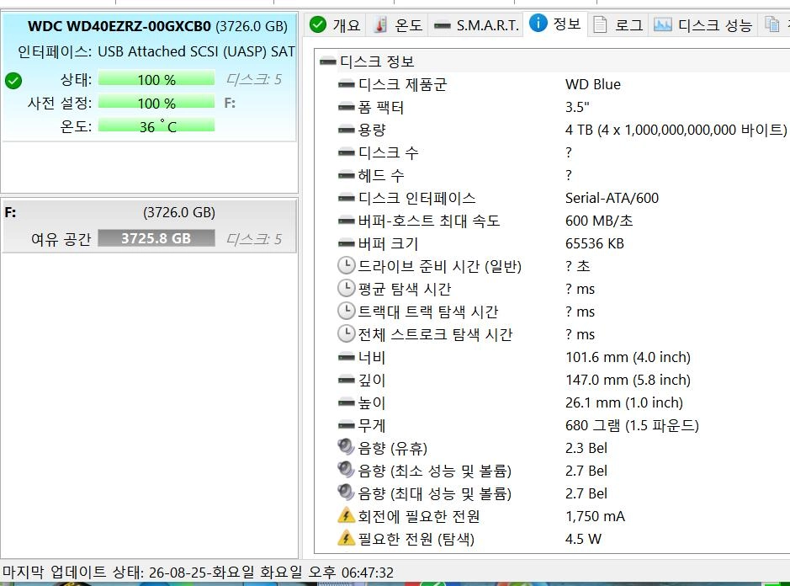Open the 개요 overview tab
790x586 pixels.
[335, 24]
